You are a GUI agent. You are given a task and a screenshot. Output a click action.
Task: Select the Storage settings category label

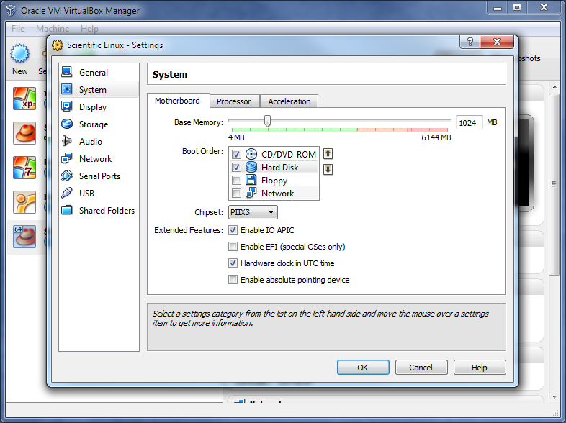(x=94, y=124)
